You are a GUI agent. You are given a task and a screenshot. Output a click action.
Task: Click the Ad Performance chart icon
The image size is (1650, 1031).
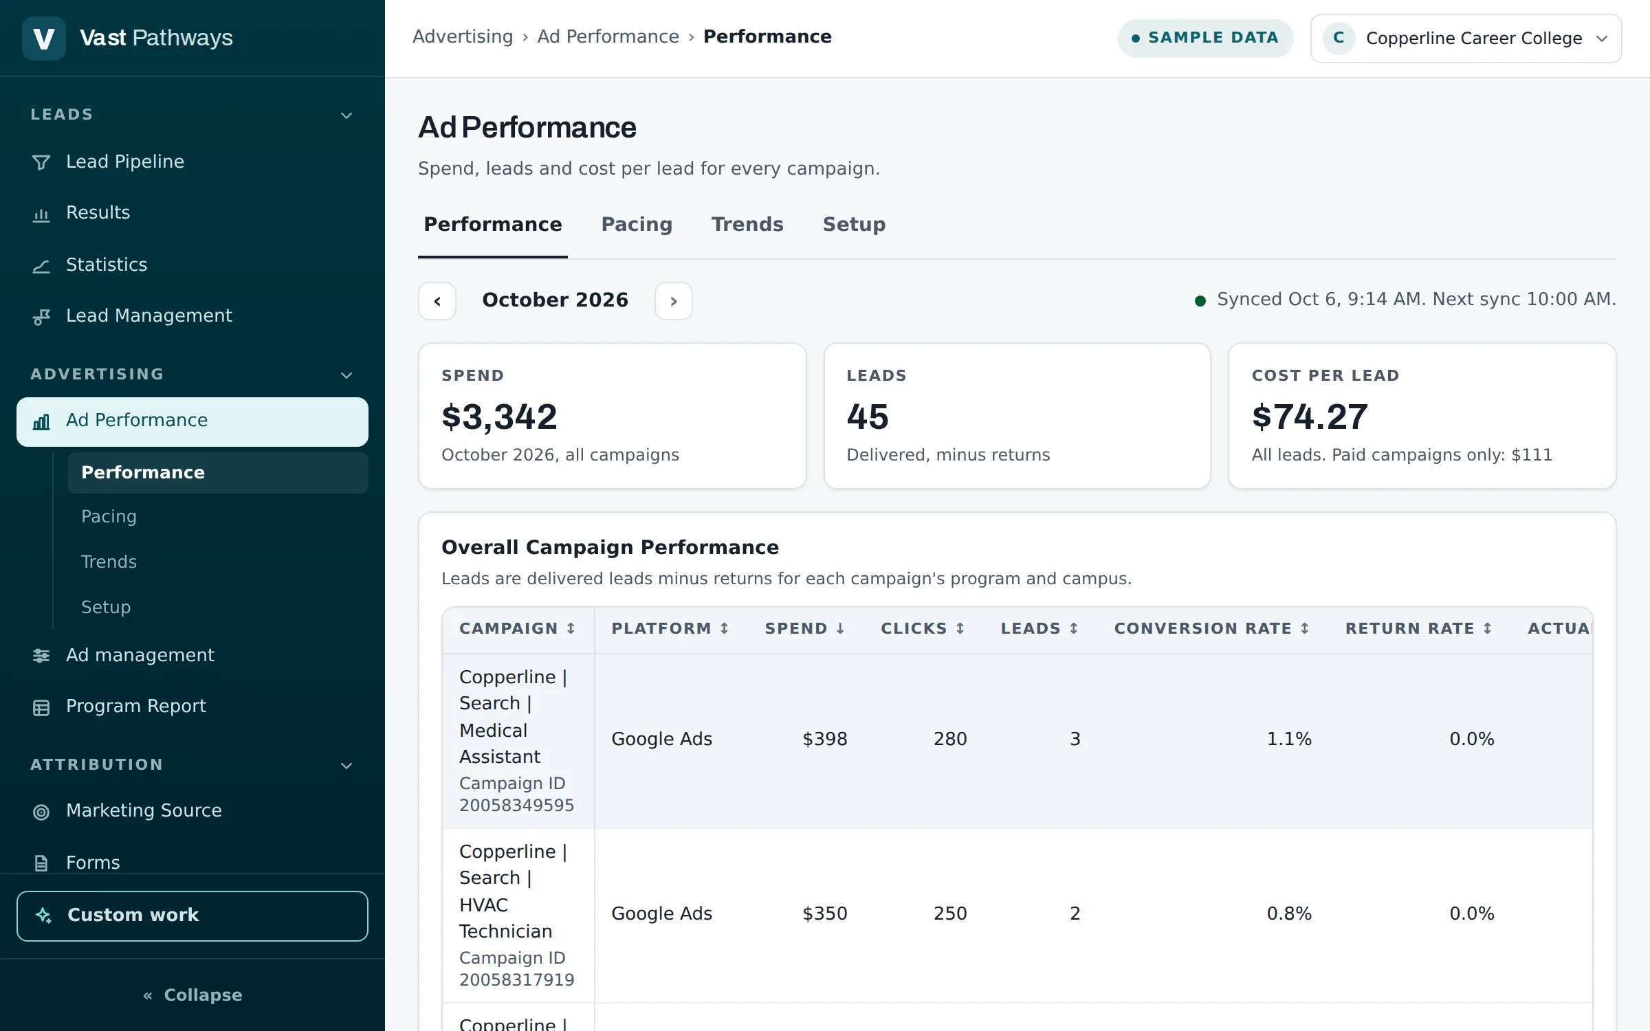coord(41,422)
